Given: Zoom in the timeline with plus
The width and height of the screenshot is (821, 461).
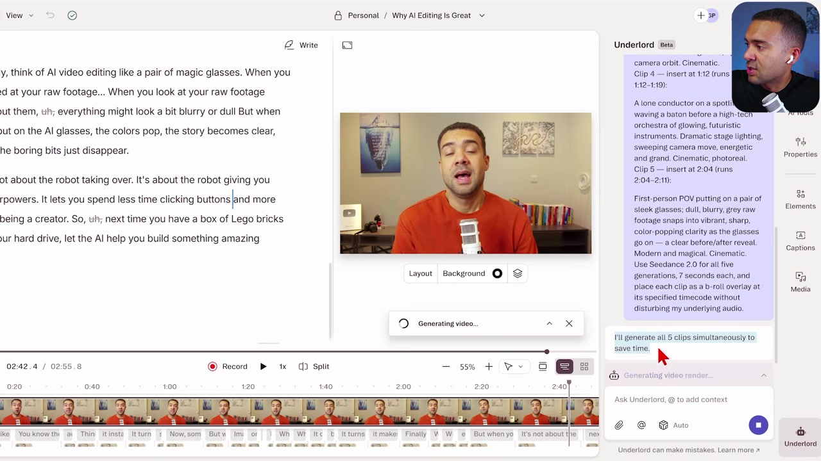Looking at the screenshot, I should (x=489, y=366).
